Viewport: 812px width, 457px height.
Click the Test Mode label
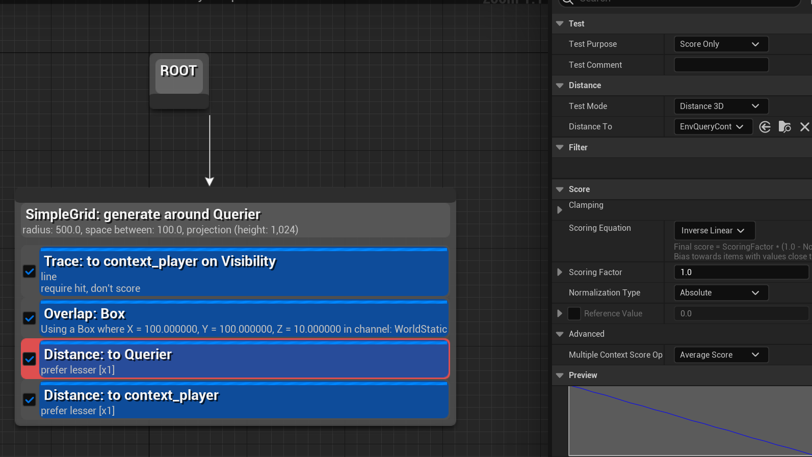588,106
